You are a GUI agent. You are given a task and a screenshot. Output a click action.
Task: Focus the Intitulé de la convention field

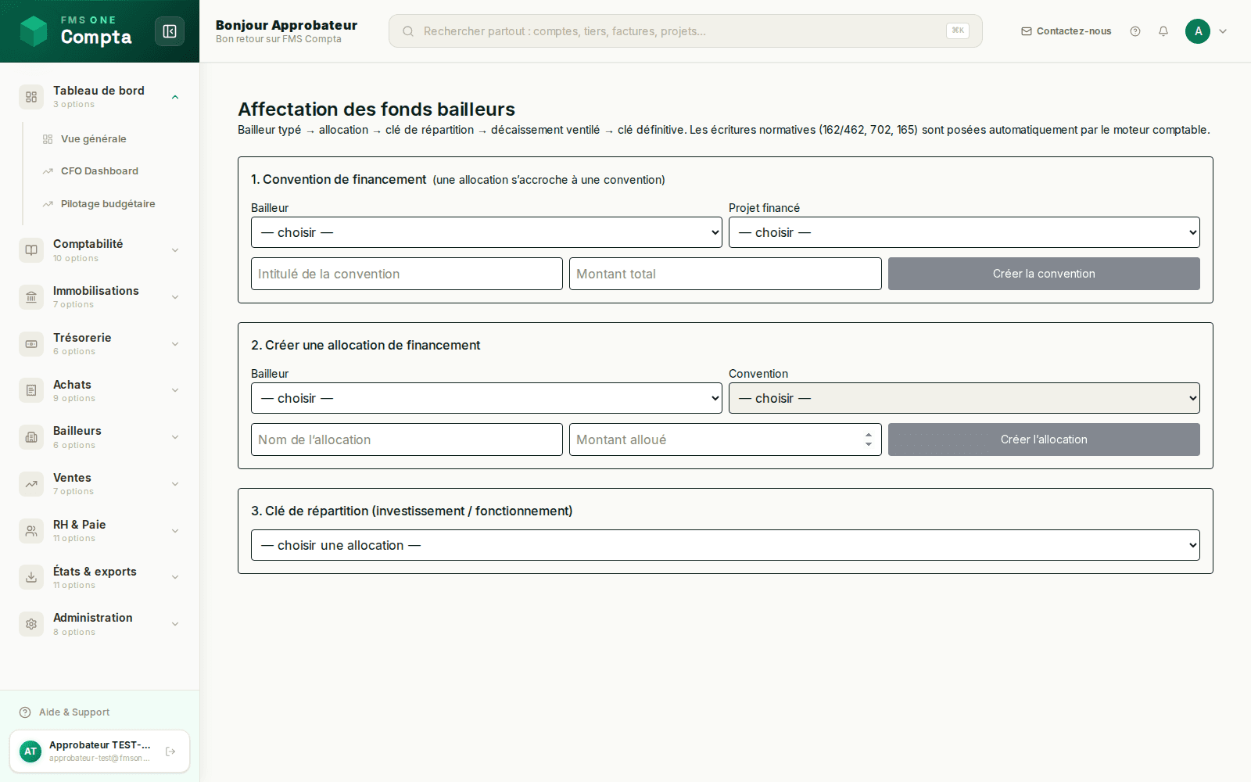[x=407, y=274]
